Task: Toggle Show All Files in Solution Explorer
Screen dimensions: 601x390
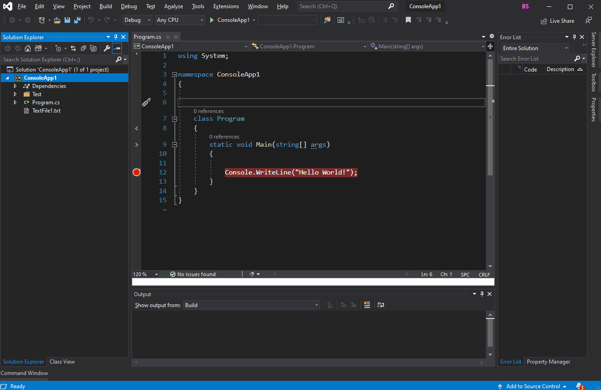Action: (x=93, y=48)
